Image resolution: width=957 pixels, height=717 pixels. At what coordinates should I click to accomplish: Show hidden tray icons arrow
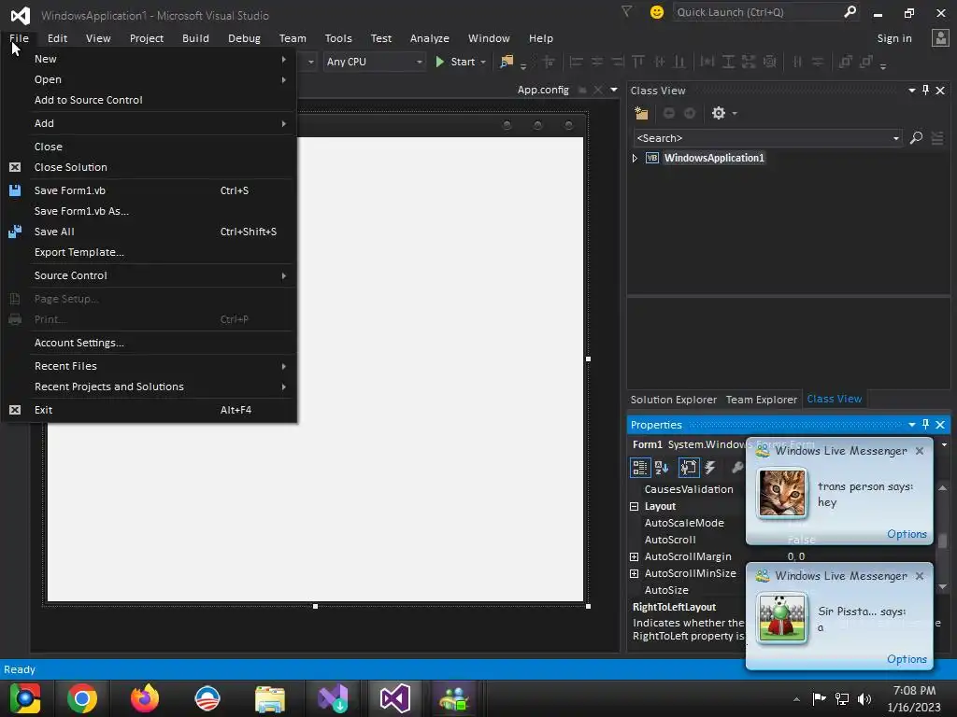point(796,699)
